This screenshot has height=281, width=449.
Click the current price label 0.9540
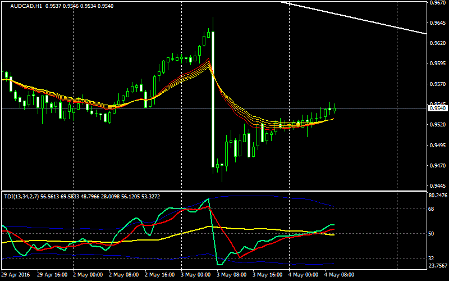click(x=438, y=108)
